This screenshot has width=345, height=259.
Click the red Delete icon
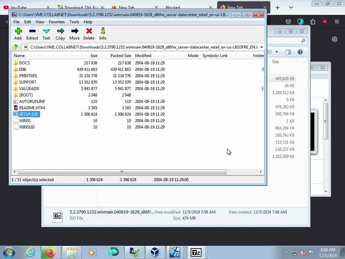click(89, 34)
